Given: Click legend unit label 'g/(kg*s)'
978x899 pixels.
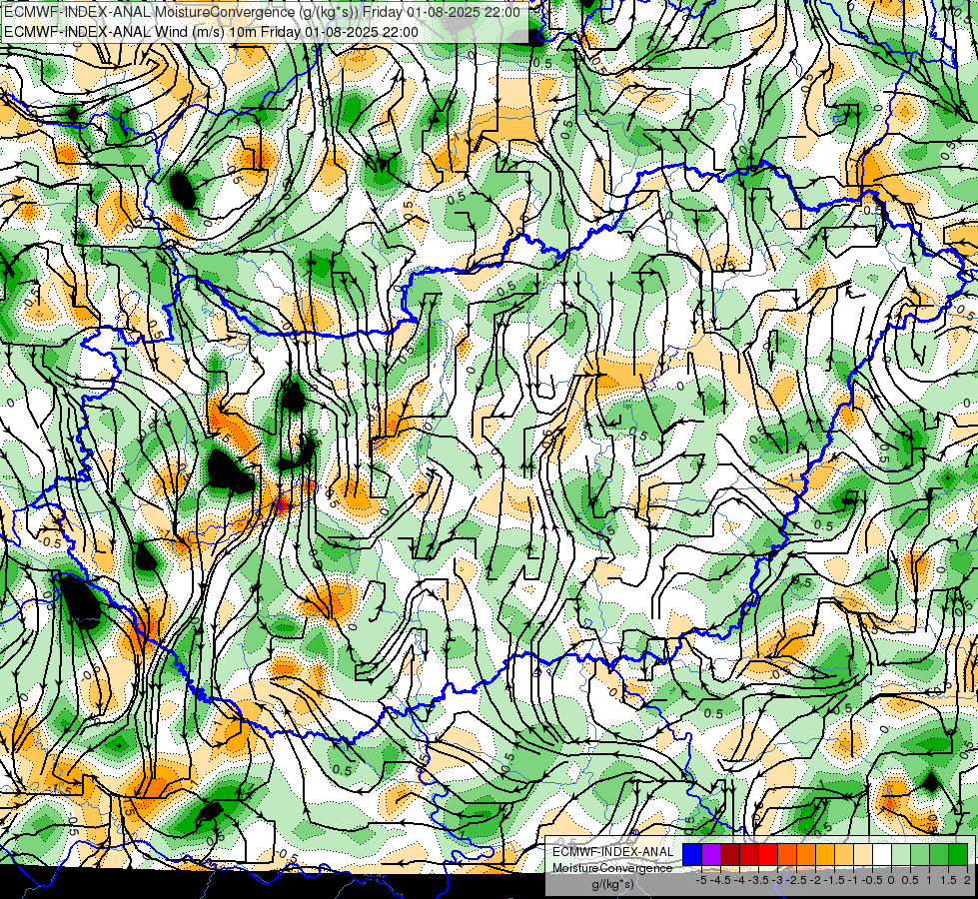Looking at the screenshot, I should (x=612, y=885).
